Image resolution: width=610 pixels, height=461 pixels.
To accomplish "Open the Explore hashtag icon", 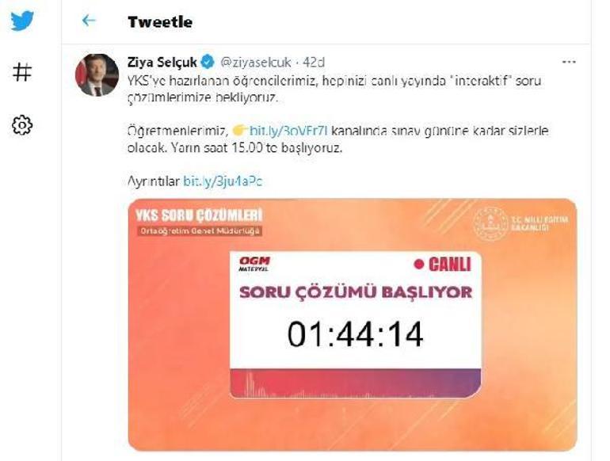I will point(22,72).
